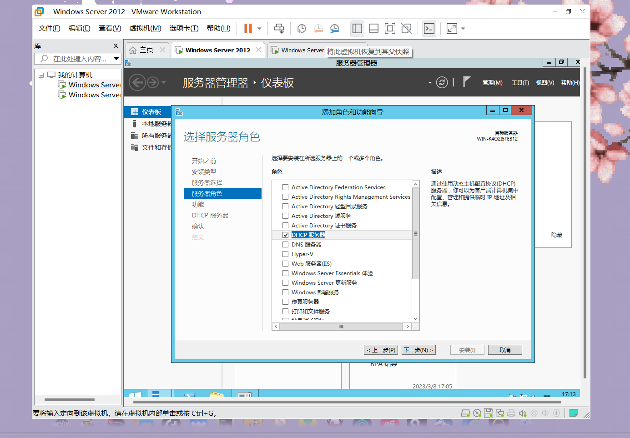
Task: Close the Windows Server 2012 tab
Action: click(258, 50)
